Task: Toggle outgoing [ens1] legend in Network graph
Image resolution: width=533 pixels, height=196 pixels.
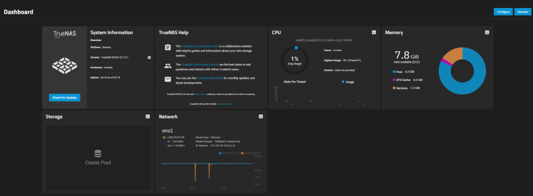Action: (x=251, y=153)
